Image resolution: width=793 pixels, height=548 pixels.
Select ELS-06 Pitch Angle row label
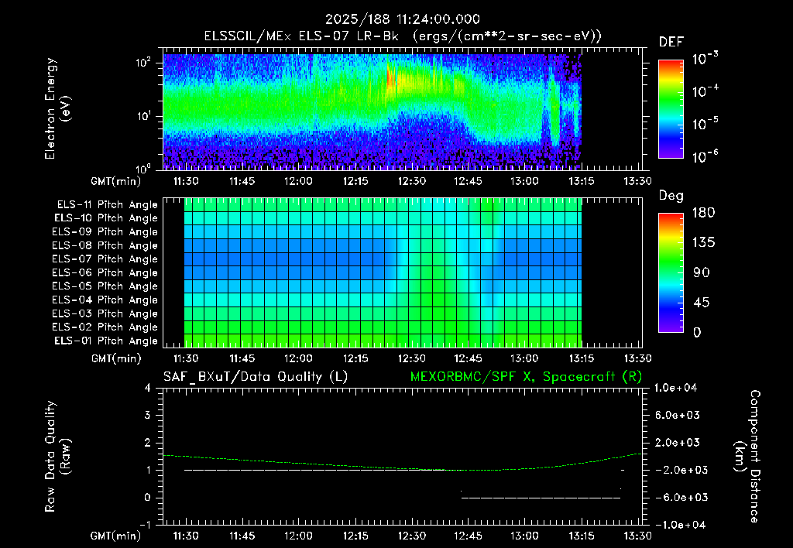[x=105, y=273]
